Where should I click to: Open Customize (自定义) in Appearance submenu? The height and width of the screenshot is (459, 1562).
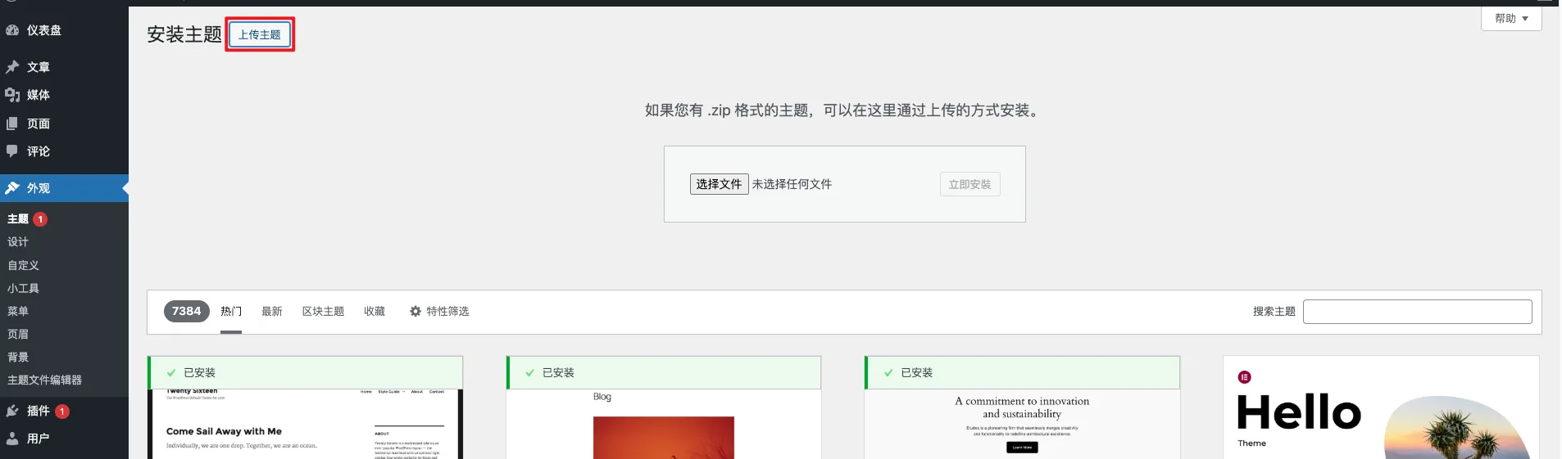pos(24,265)
